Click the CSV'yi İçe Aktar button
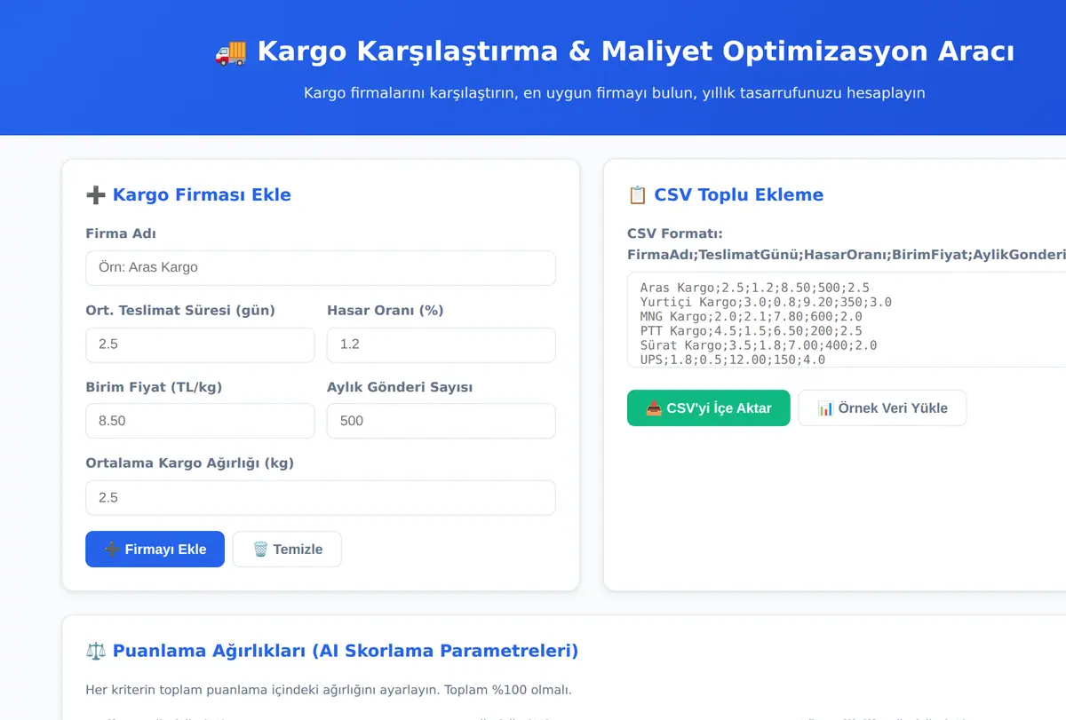 (708, 408)
